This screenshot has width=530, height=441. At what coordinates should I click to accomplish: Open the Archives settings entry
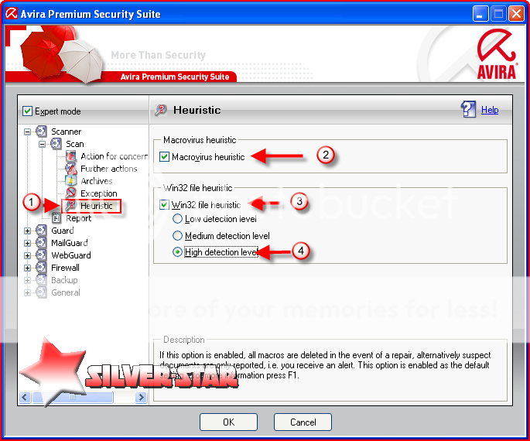(x=97, y=181)
